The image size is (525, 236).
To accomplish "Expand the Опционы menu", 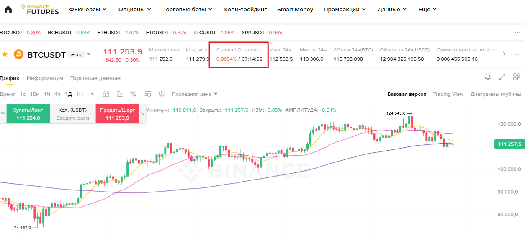I will click(135, 9).
